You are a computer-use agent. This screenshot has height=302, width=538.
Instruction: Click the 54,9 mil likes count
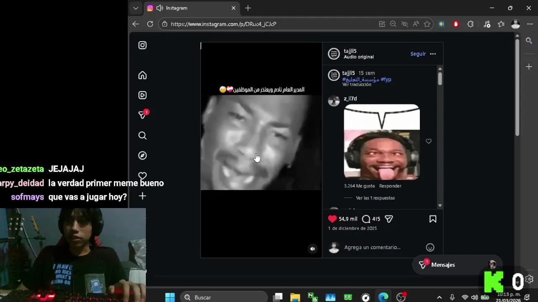tap(348, 219)
